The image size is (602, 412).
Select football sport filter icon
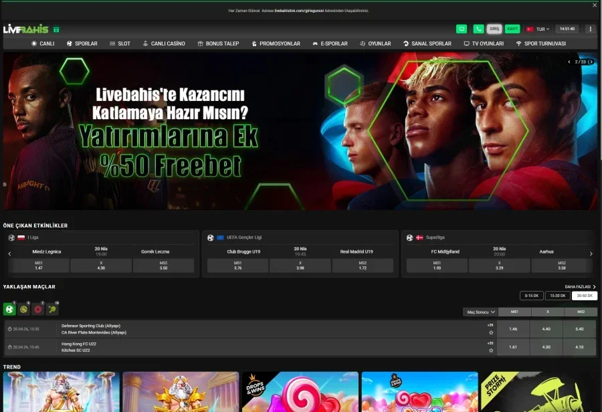point(9,309)
